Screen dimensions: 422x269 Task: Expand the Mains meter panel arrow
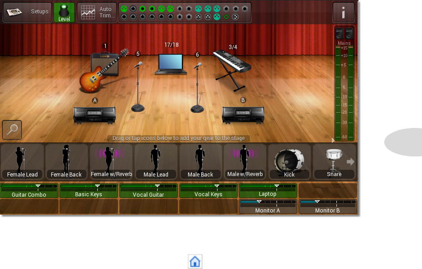(333, 141)
